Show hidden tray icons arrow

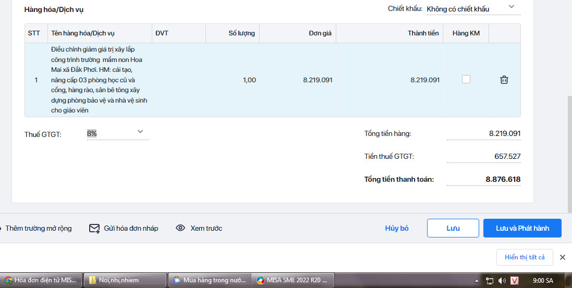pos(478,280)
